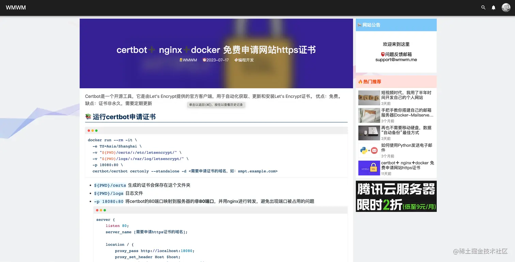Click the 热门推荐 header text
The image size is (515, 262).
pyautogui.click(x=372, y=82)
